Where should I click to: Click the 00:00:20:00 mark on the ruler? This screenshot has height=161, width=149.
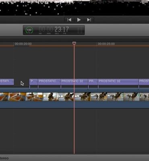pos(23,44)
